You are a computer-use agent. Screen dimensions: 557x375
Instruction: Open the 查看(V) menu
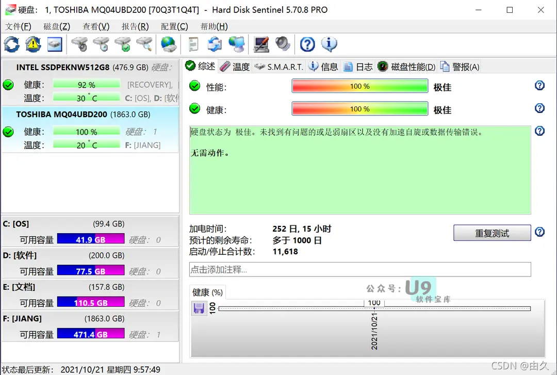point(96,27)
